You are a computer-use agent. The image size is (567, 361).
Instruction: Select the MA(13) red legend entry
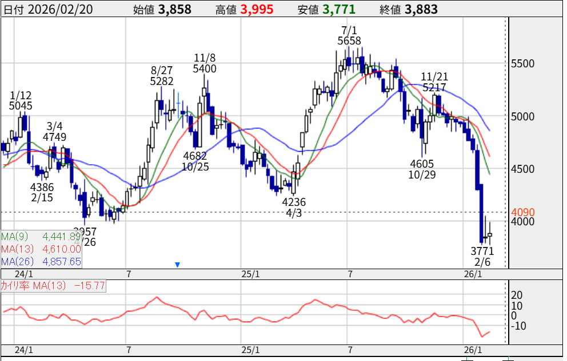coord(41,249)
